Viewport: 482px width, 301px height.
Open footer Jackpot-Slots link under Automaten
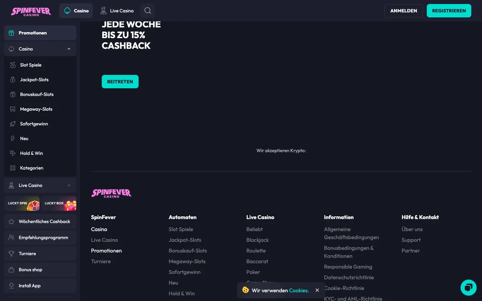185,240
